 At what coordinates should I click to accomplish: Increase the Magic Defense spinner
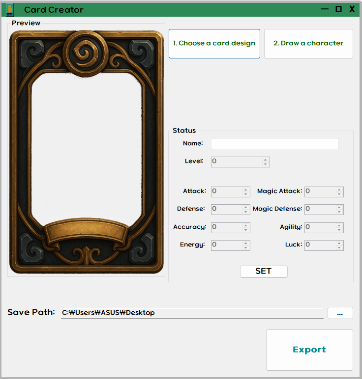(339, 207)
